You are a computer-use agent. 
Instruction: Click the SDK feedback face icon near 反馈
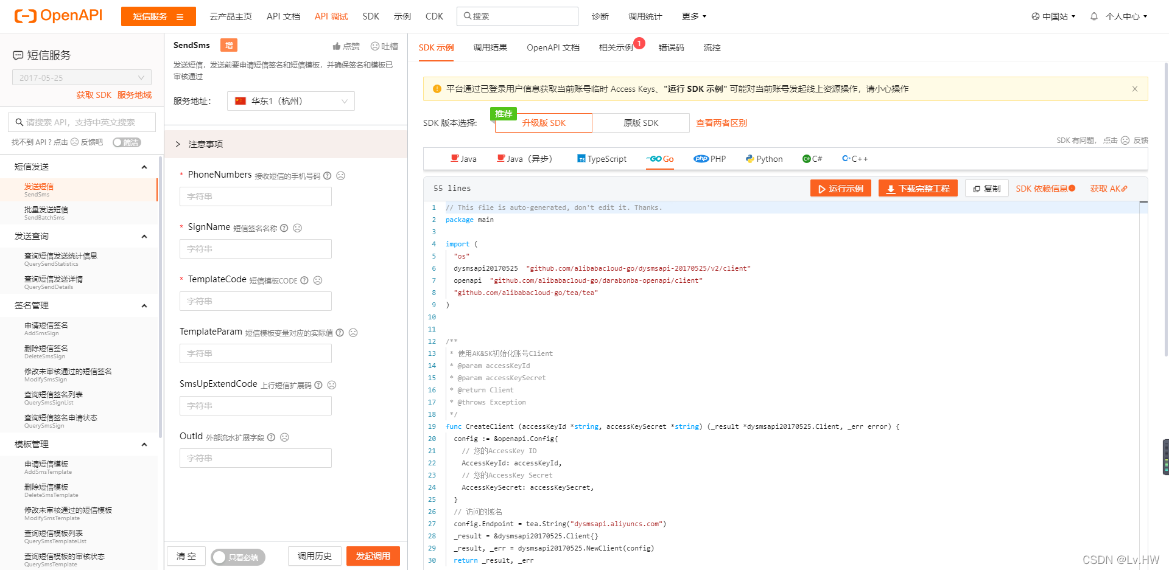(x=1125, y=141)
